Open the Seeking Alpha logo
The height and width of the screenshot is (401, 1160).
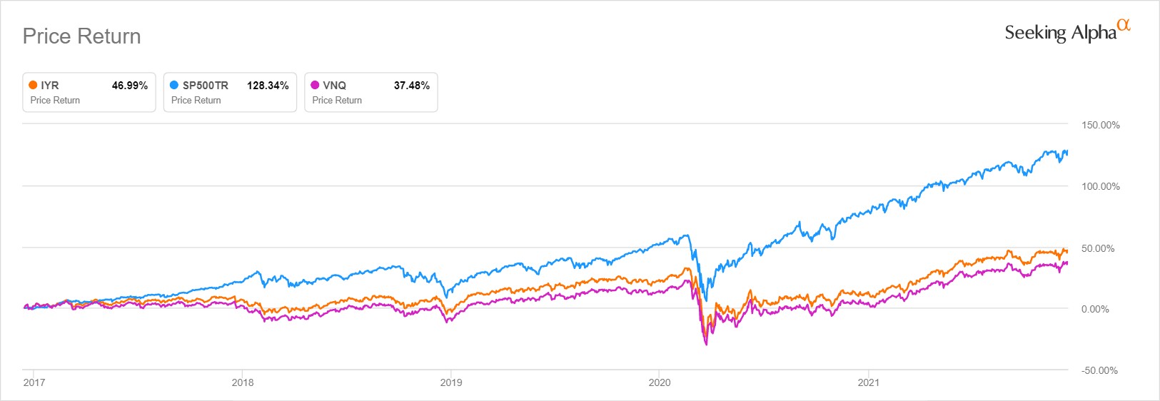[x=1060, y=33]
